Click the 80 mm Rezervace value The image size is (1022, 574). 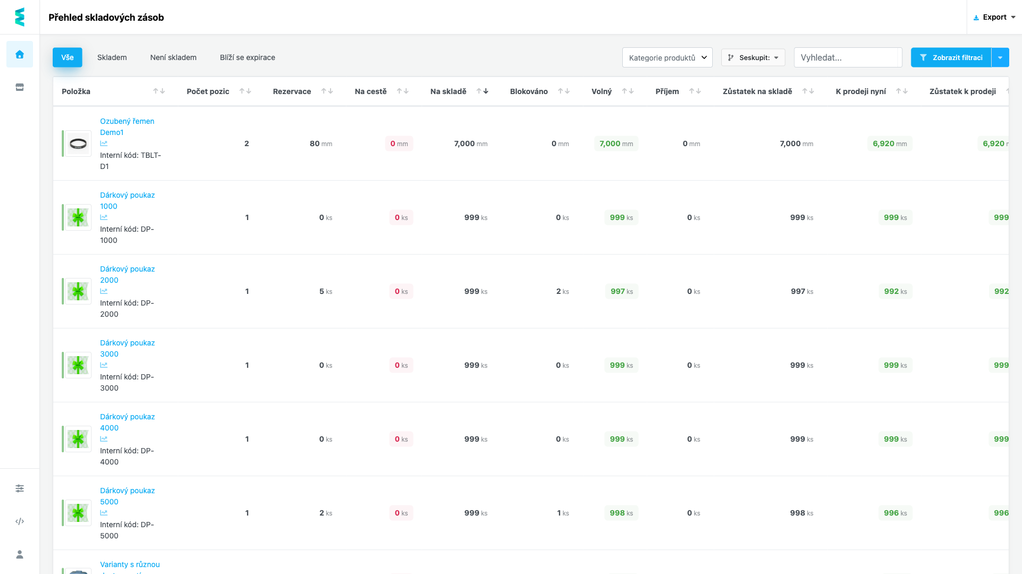[321, 143]
